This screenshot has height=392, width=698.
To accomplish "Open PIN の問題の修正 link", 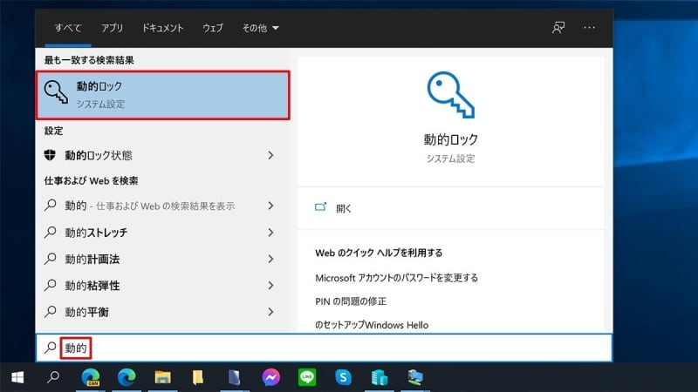I will coord(351,301).
